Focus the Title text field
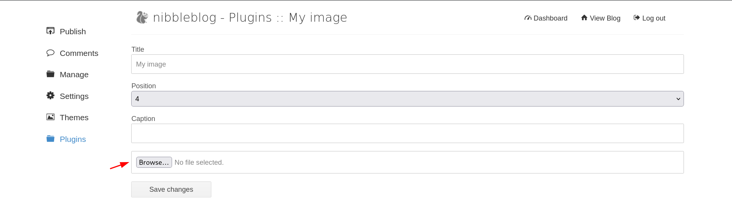Screen dimensions: 732x218 coord(407,64)
